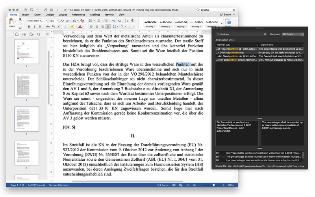The image size is (315, 197).
Task: Open the font name dropdown
Action: coord(46,21)
